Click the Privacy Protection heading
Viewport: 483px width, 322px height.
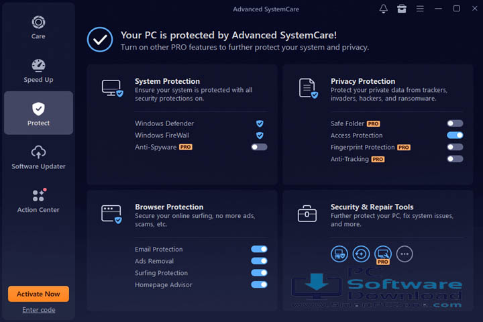[363, 81]
